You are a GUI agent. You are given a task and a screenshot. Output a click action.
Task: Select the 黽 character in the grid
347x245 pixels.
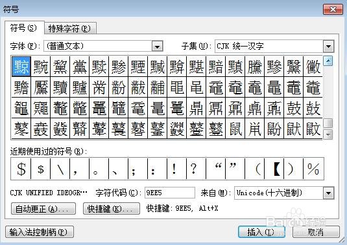pyautogui.click(x=177, y=87)
